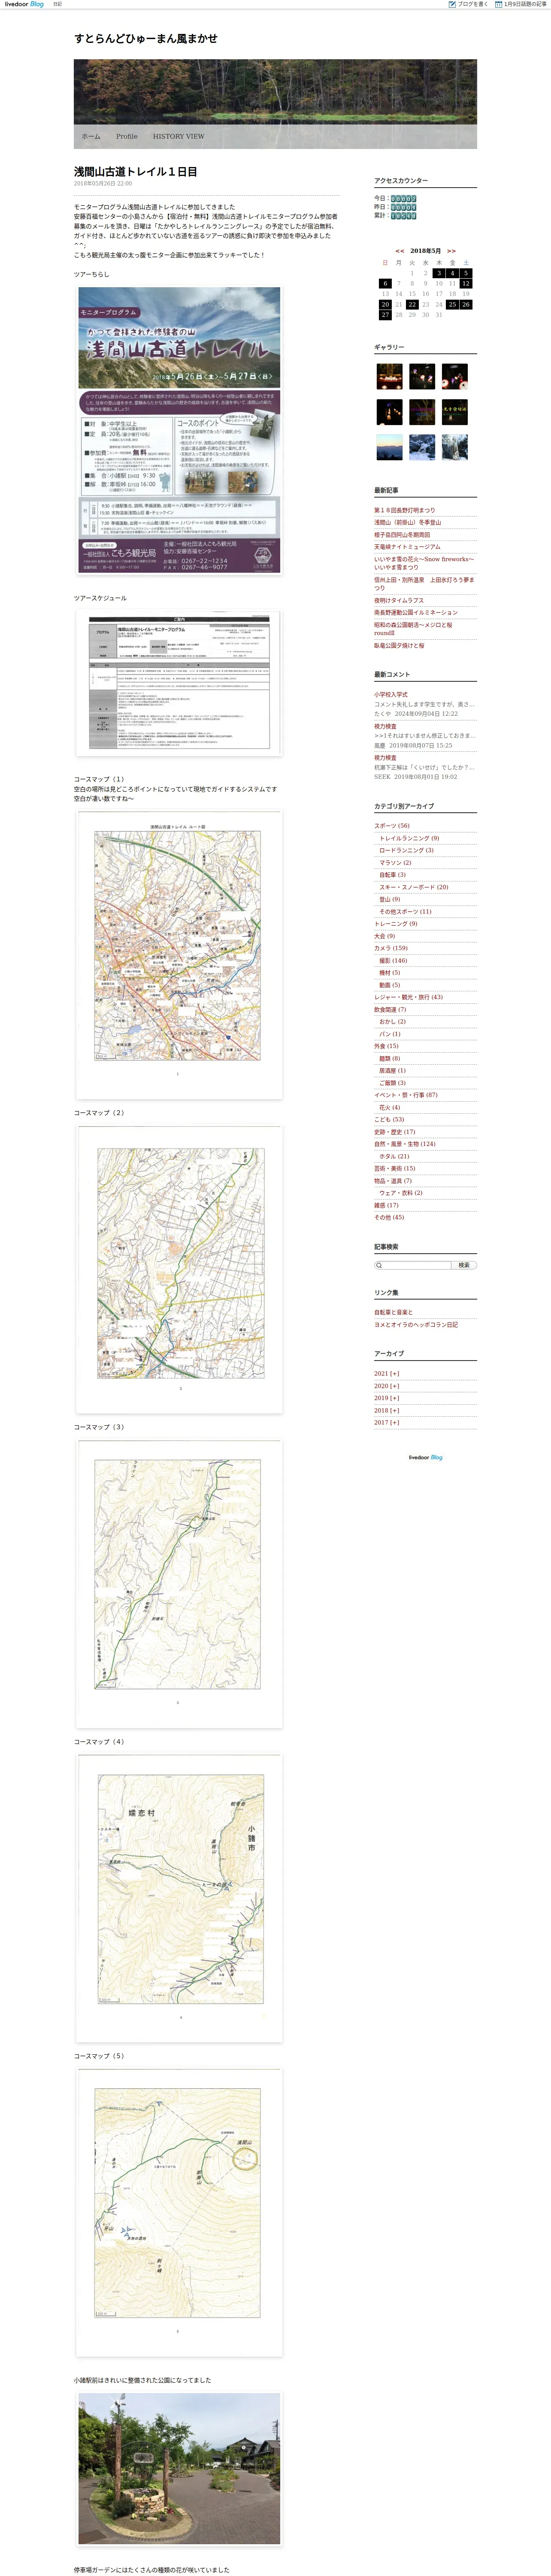Open category トレイルランニング (9)
Screen dimensions: 551x2576
tap(409, 838)
